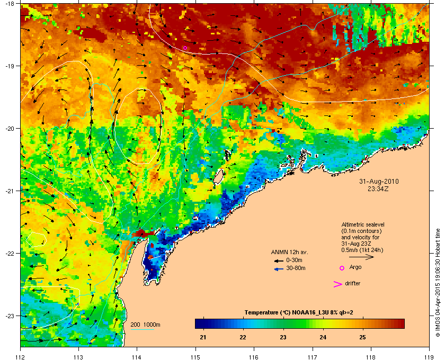This screenshot has width=445, height=360.
Task: Click the latitude axis label -19
Action: tap(9, 66)
